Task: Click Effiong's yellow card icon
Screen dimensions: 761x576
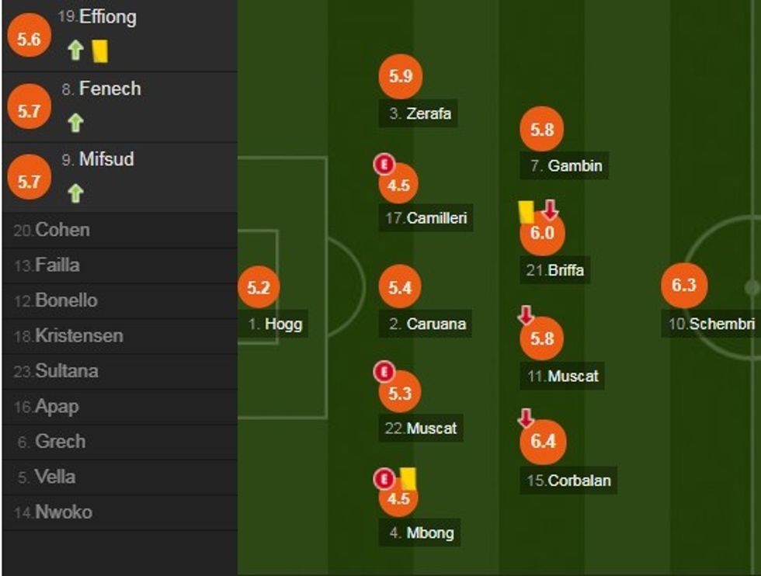Action: point(99,51)
